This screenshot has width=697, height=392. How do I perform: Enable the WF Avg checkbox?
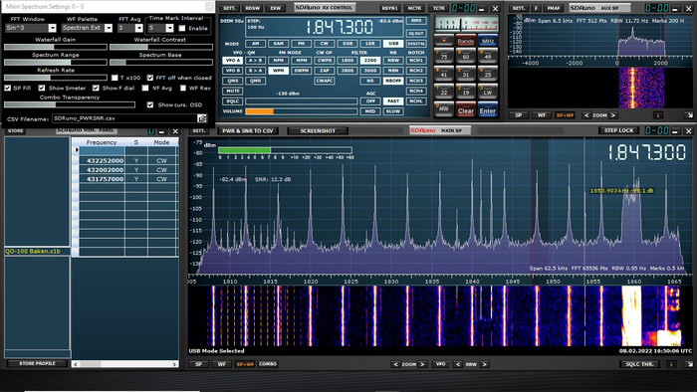[x=145, y=88]
